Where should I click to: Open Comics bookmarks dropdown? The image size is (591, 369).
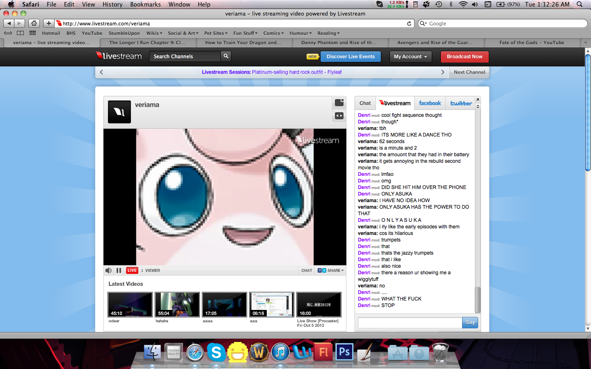click(273, 33)
